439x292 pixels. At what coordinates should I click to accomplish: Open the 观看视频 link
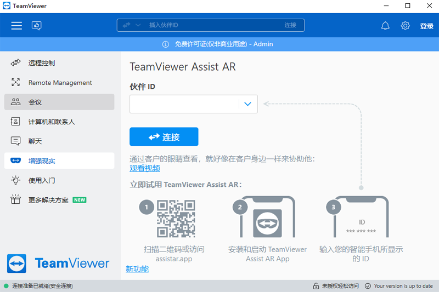(x=145, y=168)
